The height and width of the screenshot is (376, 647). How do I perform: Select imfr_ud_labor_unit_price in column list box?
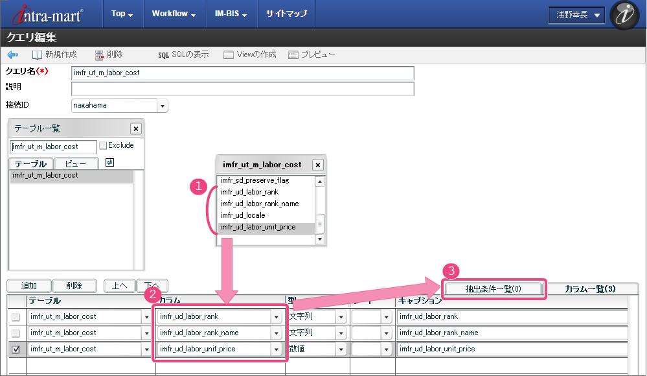[x=266, y=227]
